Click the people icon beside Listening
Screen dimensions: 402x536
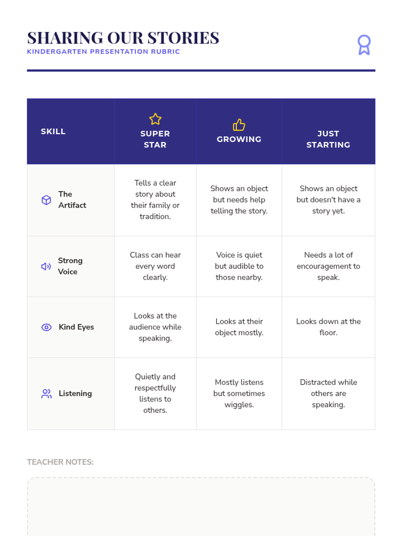pos(46,394)
